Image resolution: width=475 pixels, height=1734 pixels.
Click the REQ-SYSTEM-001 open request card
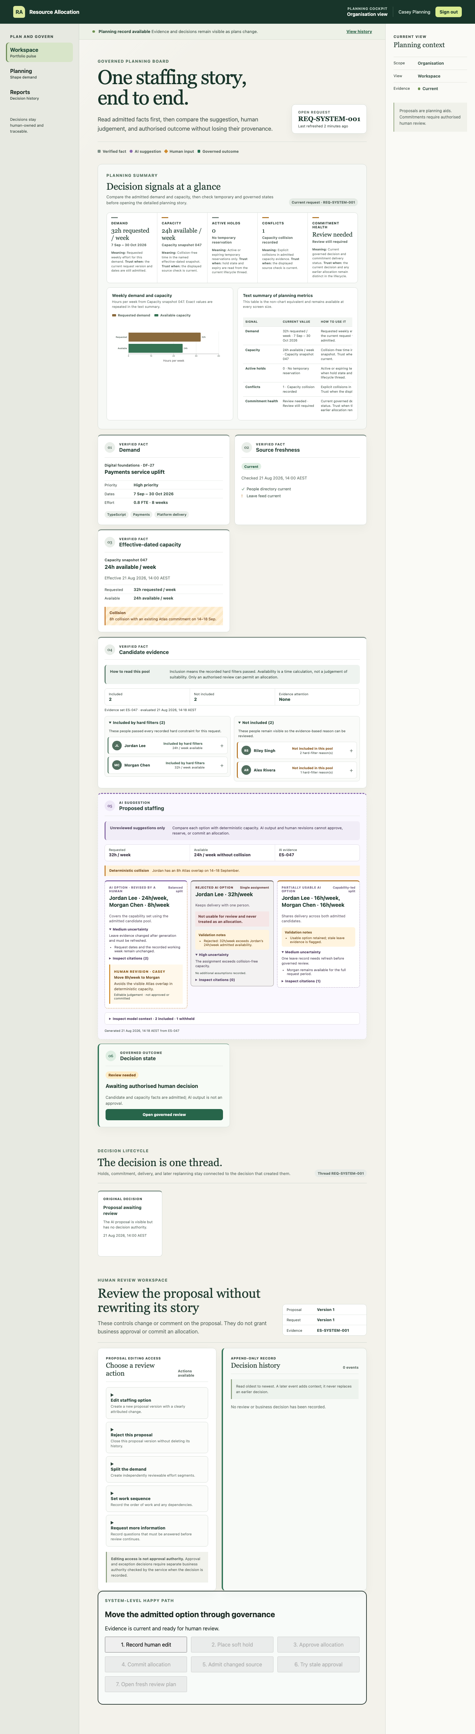tap(329, 119)
